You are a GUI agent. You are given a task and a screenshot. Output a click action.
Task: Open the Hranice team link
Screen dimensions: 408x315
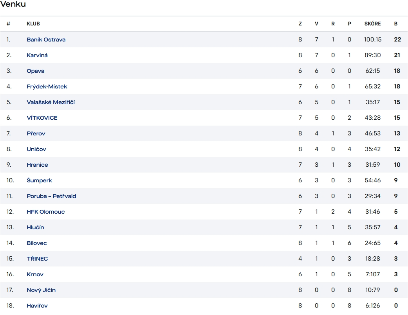[38, 165]
